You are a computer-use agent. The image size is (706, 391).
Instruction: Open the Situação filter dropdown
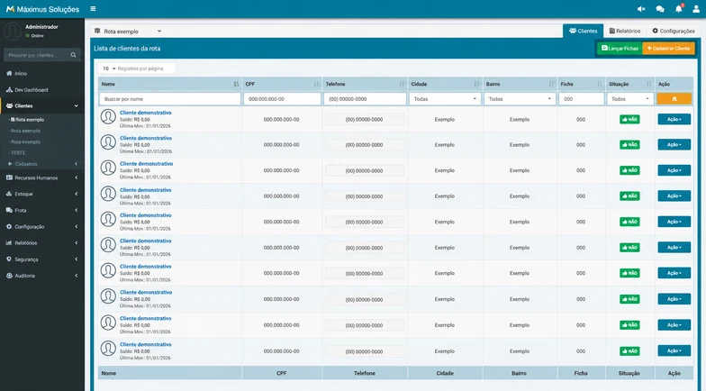pos(629,99)
